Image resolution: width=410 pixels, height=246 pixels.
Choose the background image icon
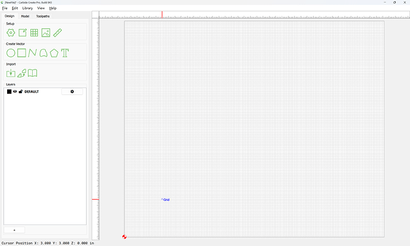point(46,33)
